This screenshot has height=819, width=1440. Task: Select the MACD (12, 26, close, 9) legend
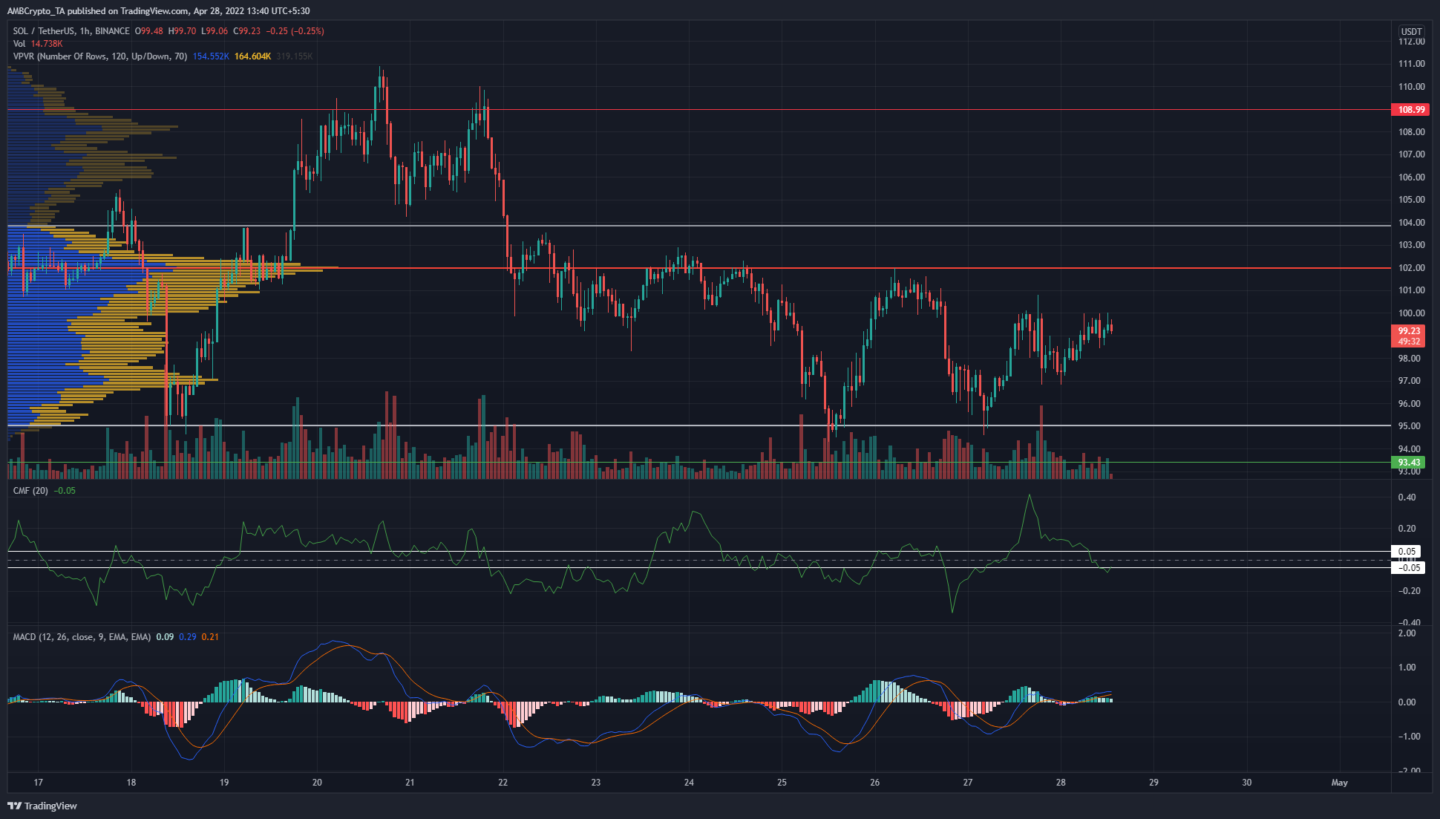82,637
